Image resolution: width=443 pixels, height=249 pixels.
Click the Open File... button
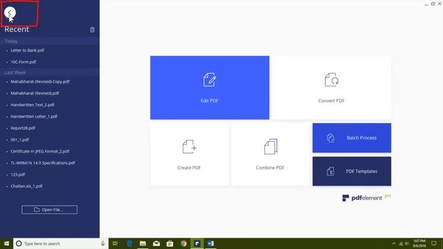click(49, 210)
